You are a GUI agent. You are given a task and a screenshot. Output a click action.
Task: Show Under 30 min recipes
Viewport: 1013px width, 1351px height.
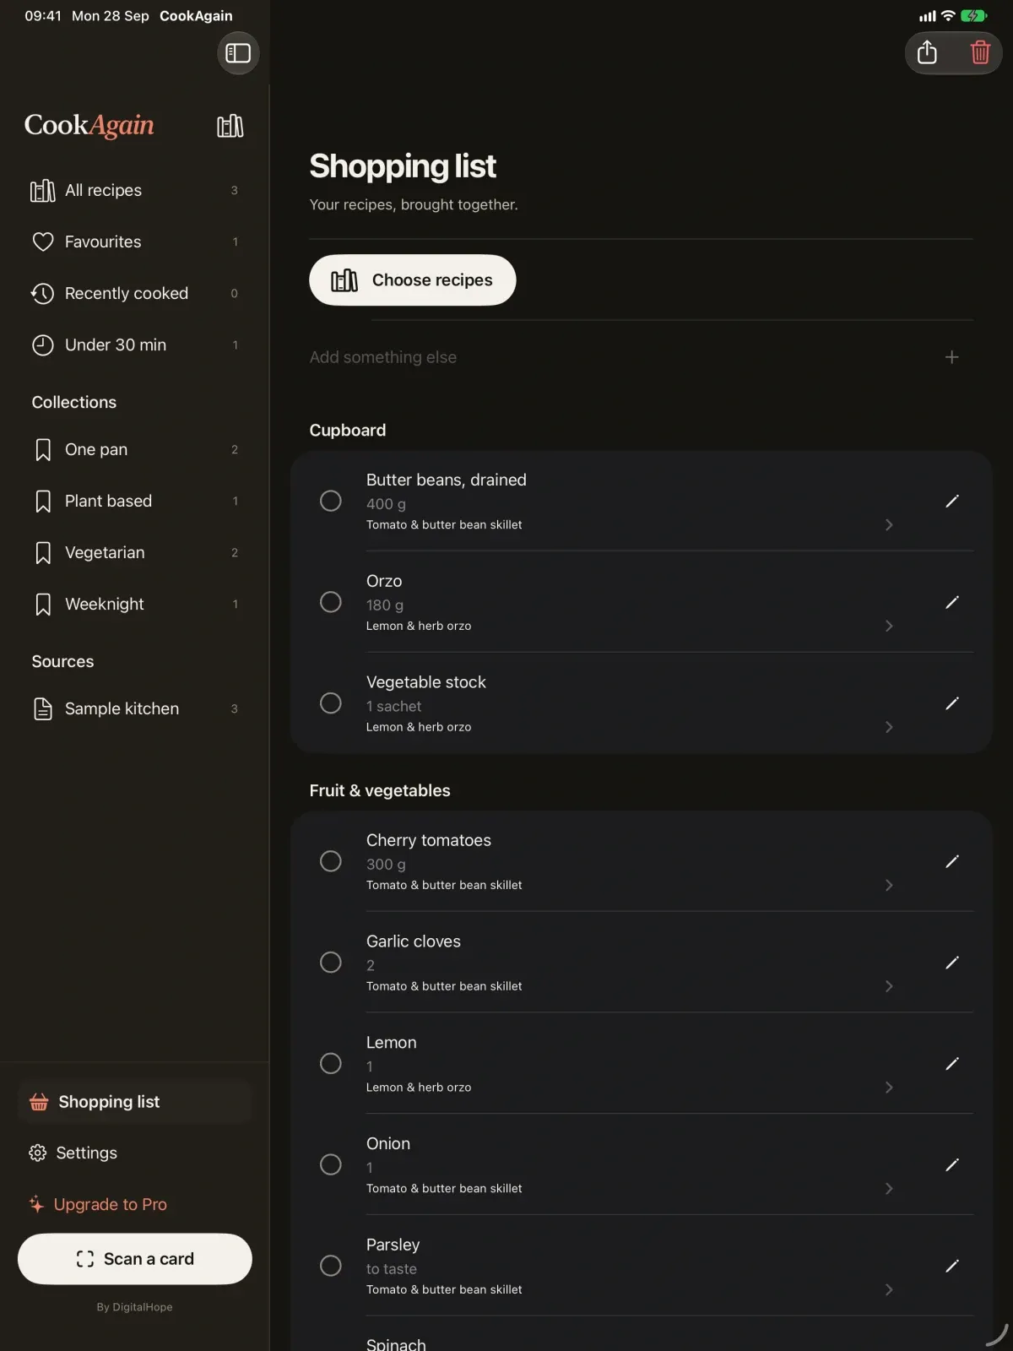(x=135, y=345)
